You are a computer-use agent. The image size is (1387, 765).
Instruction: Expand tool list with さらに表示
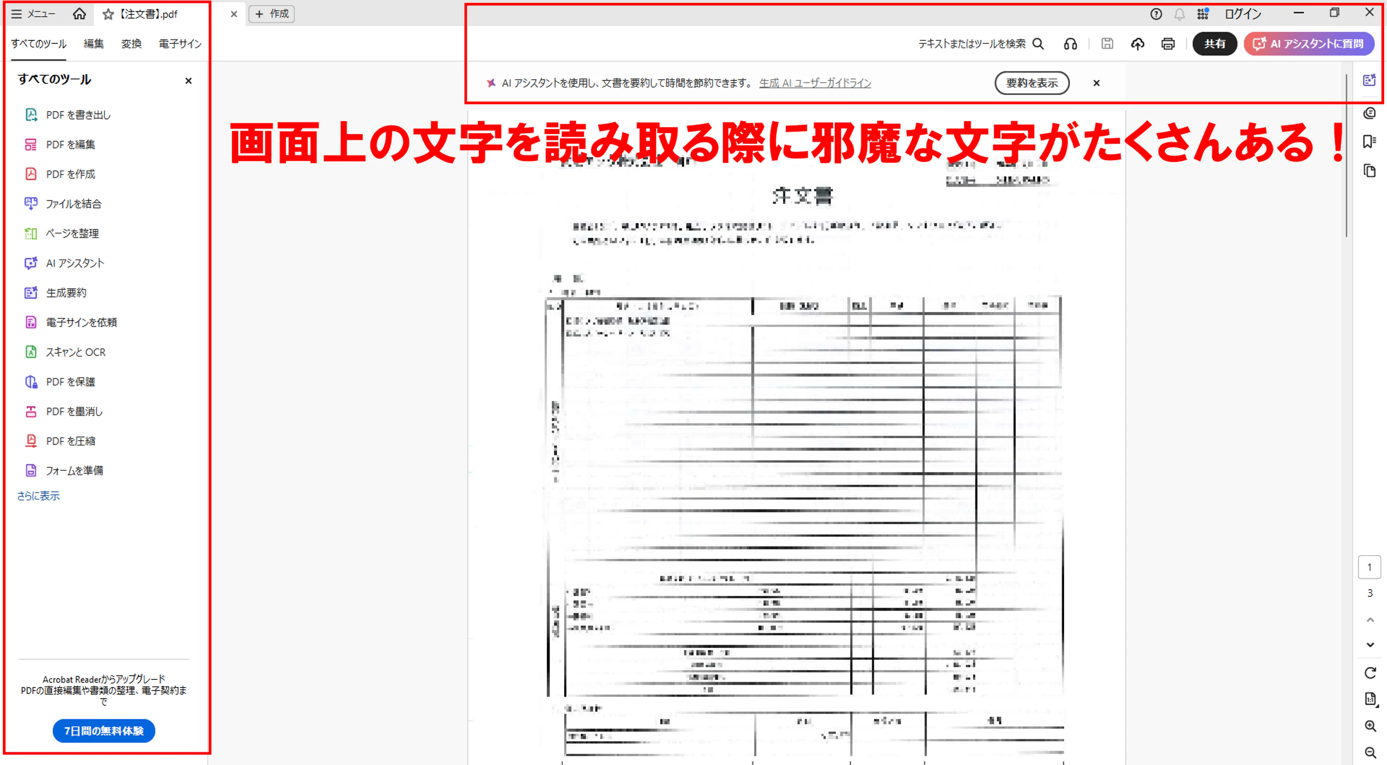click(x=38, y=496)
